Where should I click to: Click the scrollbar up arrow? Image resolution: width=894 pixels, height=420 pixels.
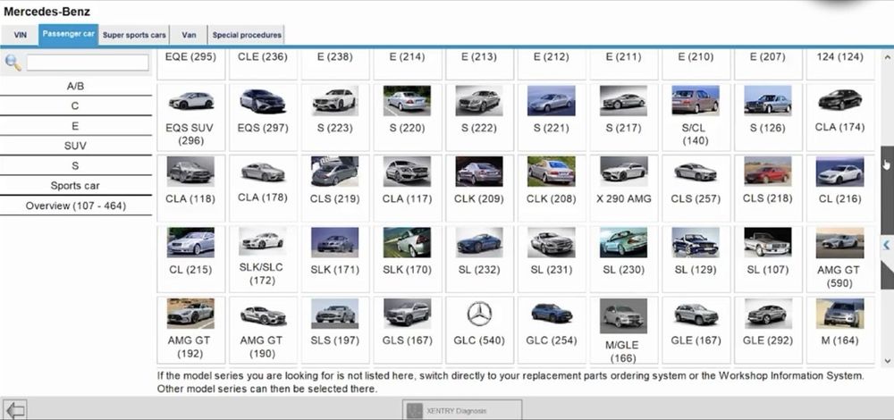887,57
